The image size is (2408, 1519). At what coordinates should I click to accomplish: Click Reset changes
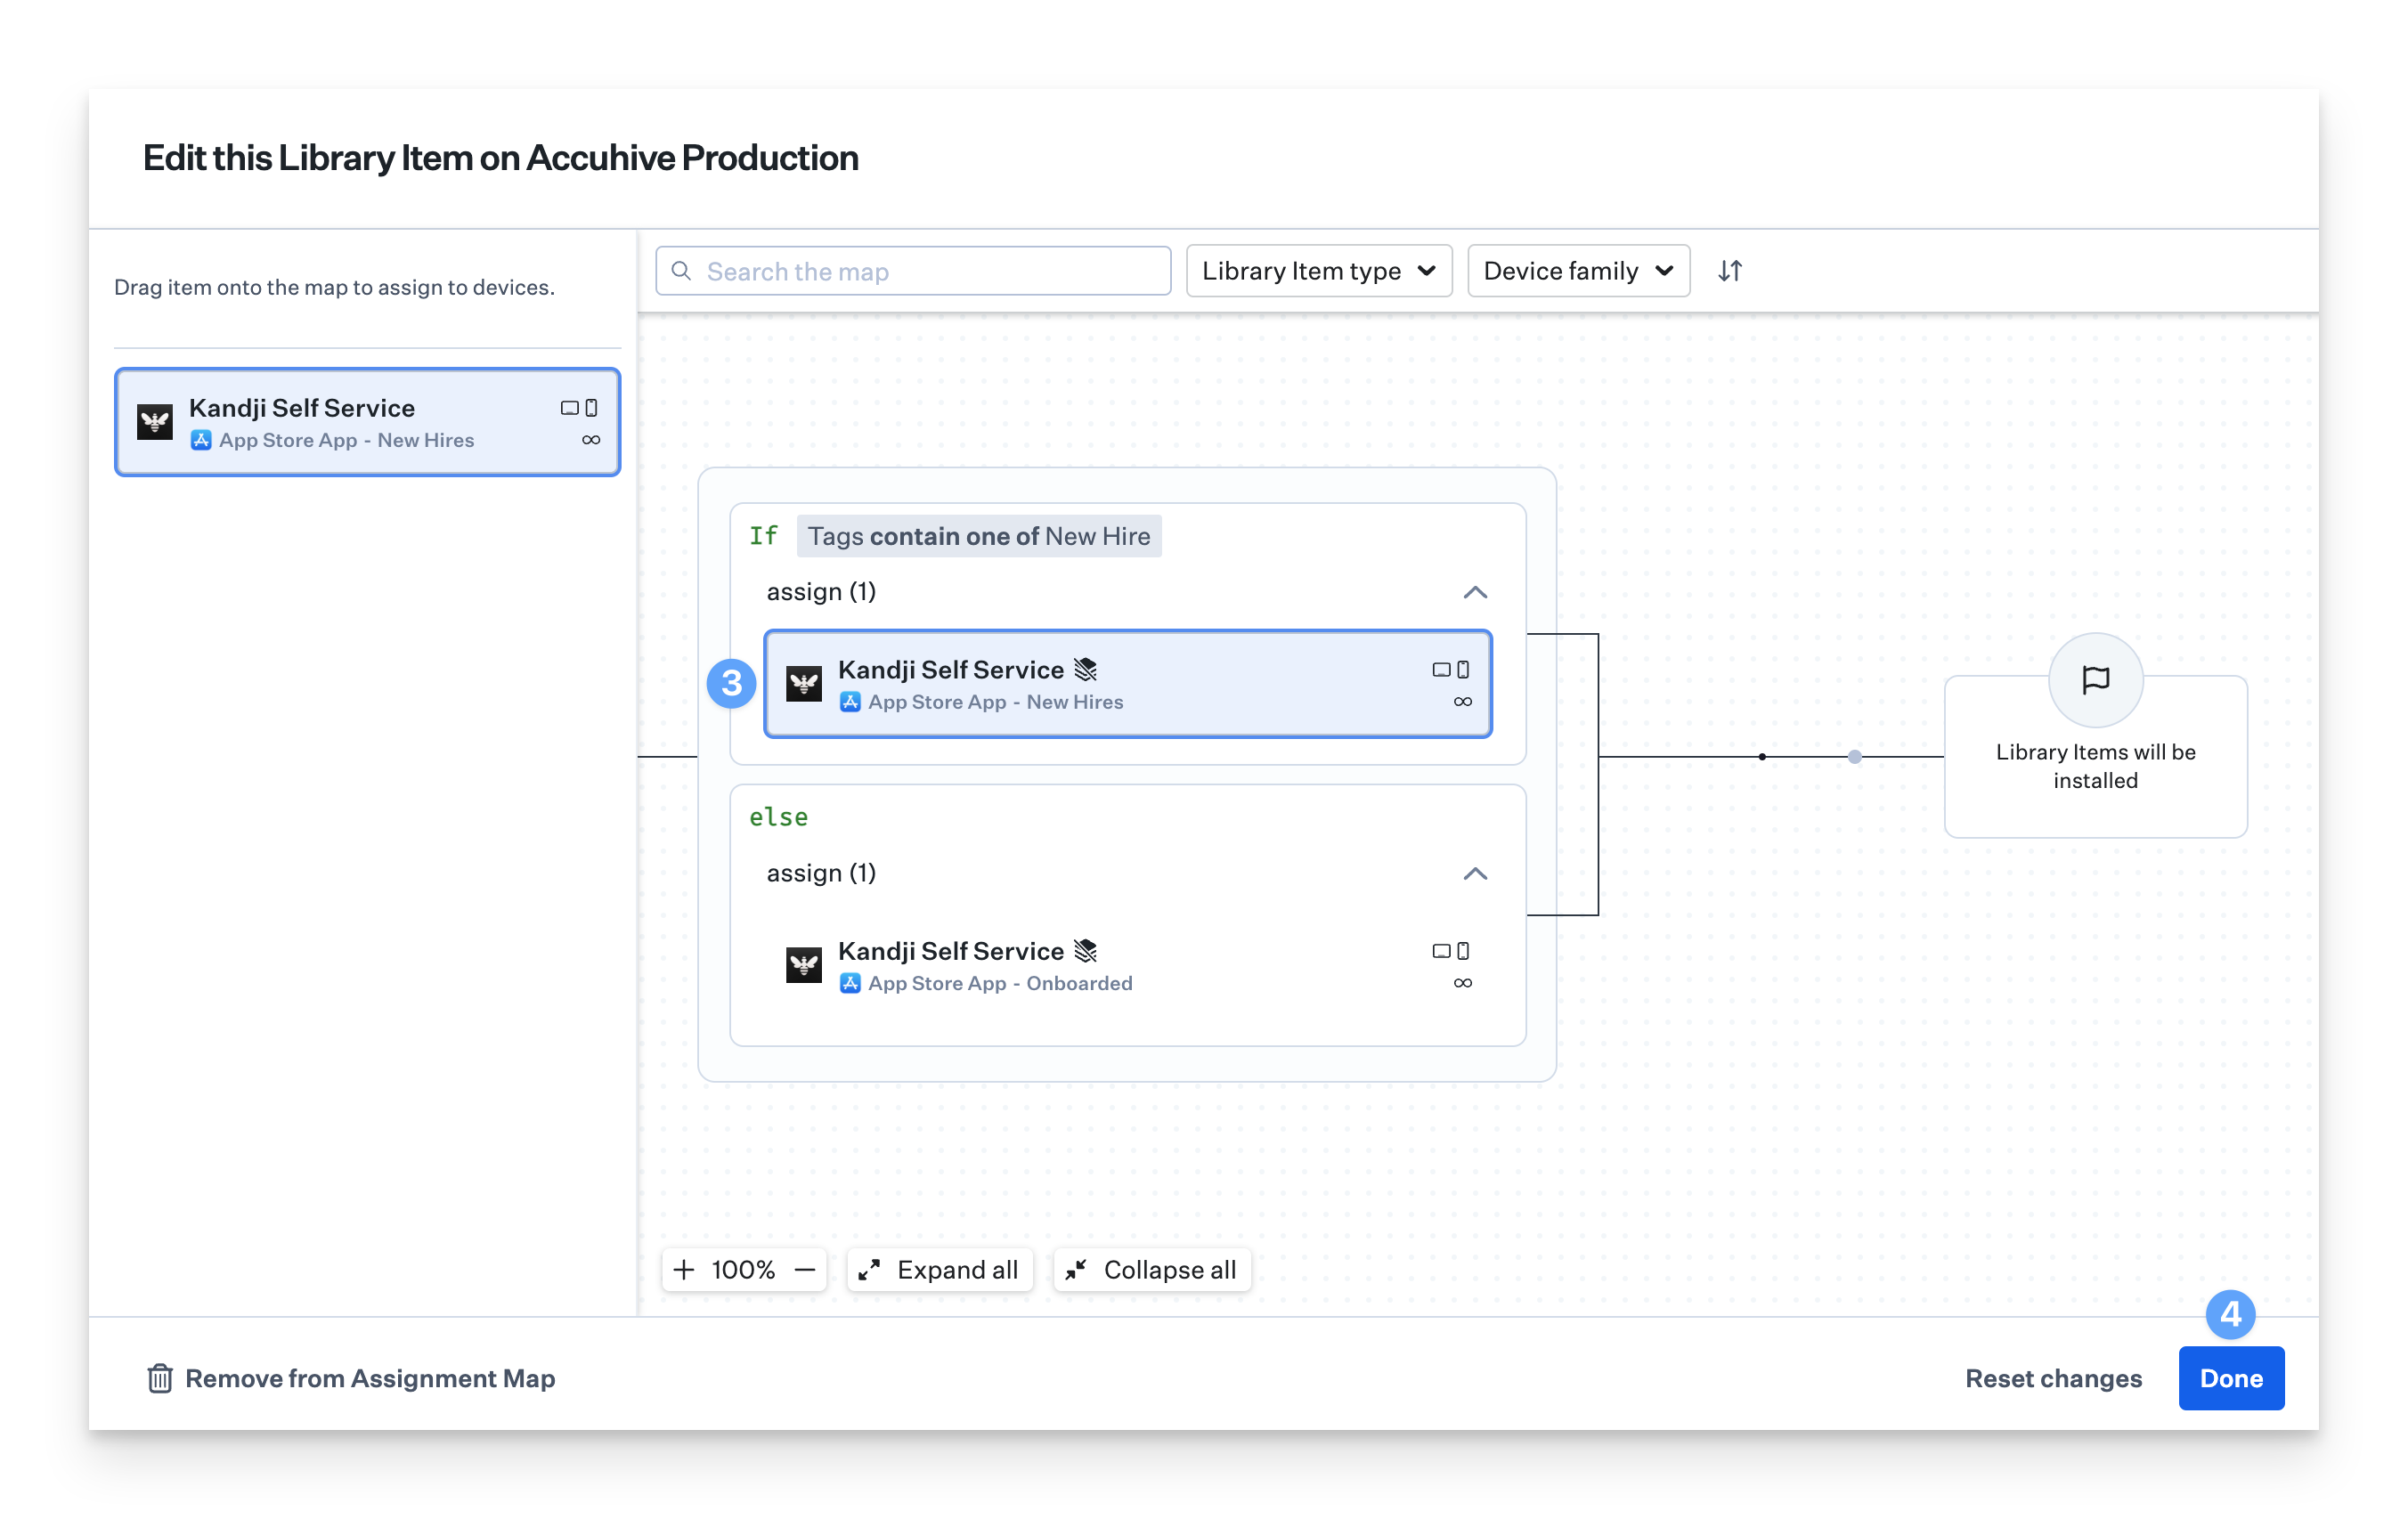pos(2053,1378)
